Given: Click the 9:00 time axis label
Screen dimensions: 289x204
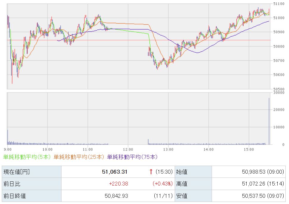Looking at the screenshot, I should click(7, 149).
